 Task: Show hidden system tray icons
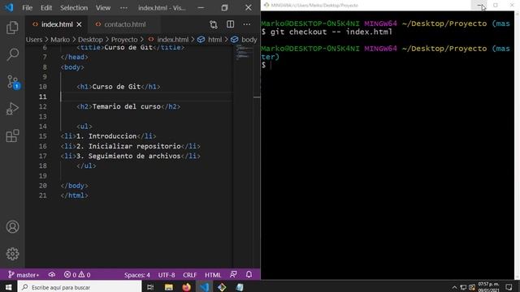click(454, 287)
